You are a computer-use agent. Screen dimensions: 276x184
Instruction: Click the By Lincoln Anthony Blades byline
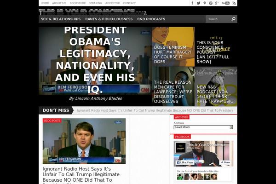pyautogui.click(x=95, y=98)
